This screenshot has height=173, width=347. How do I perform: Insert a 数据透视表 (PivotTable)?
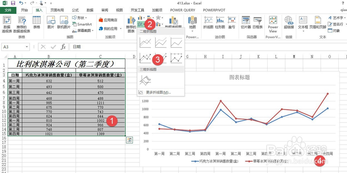point(7,25)
